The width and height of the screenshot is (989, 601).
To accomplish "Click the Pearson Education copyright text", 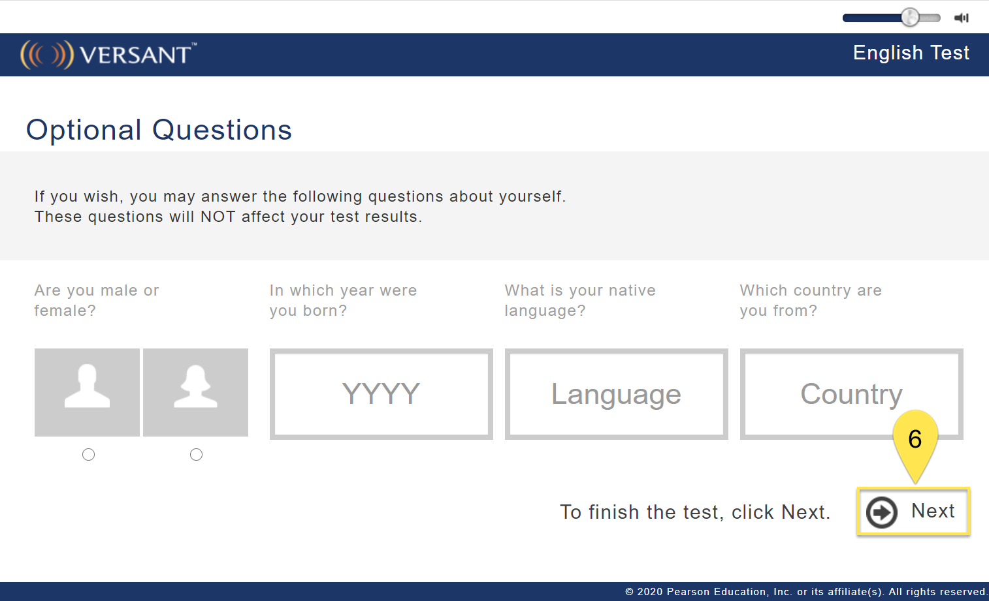I will pyautogui.click(x=806, y=592).
